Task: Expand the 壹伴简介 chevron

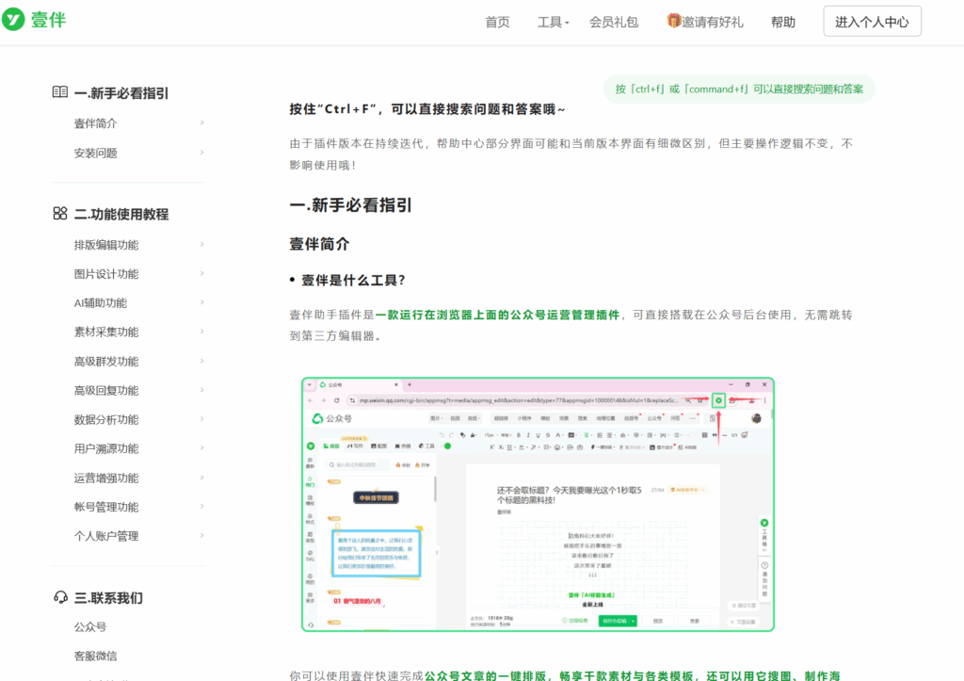Action: point(201,123)
